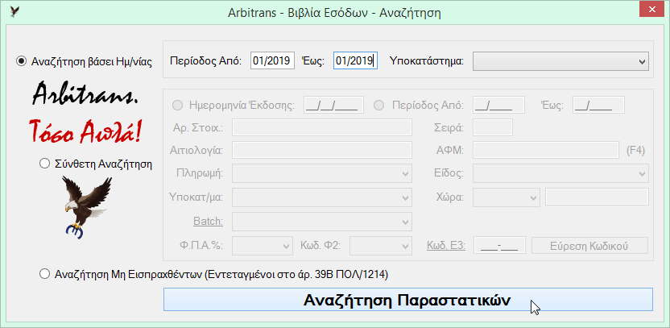Select Σύνθετη Αναζήτηση radio button
Screen dimensions: 670x328
pos(44,164)
